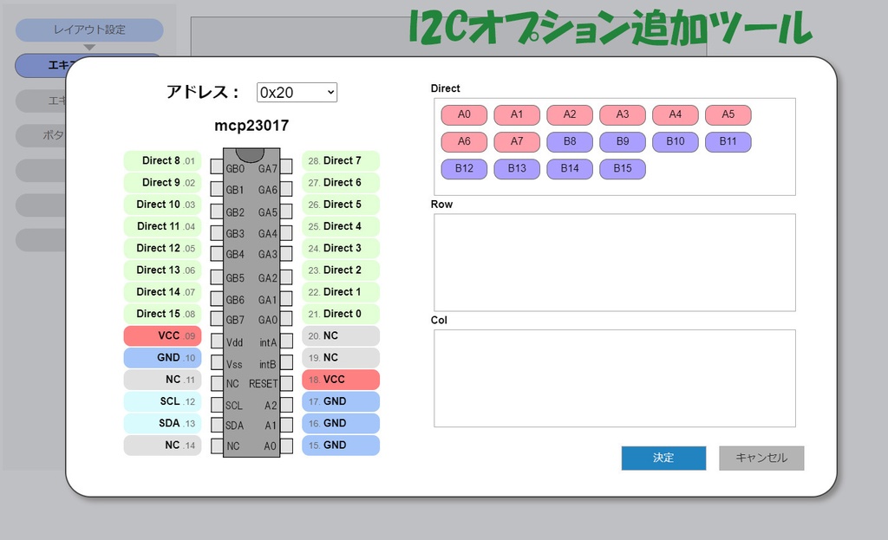This screenshot has width=888, height=540.
Task: Click the B8 pin chip
Action: coord(570,141)
